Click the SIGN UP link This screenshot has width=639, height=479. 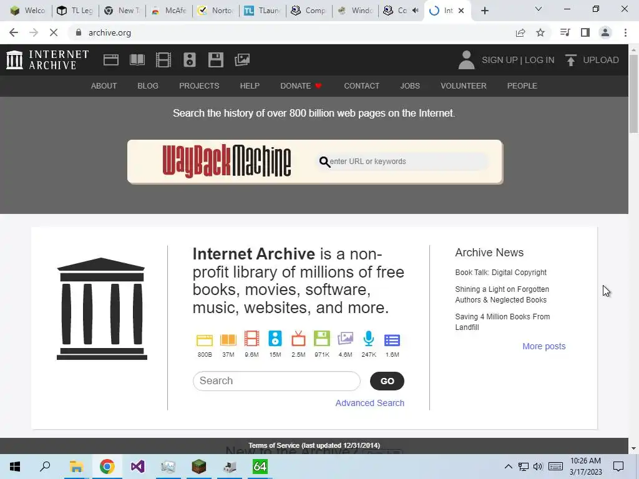click(499, 60)
